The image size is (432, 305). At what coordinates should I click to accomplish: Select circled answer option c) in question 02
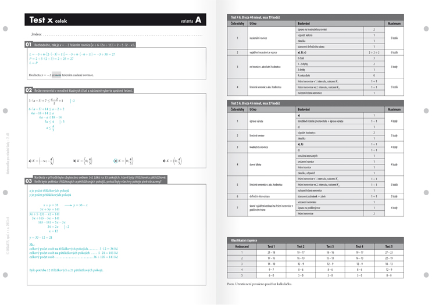pos(115,161)
